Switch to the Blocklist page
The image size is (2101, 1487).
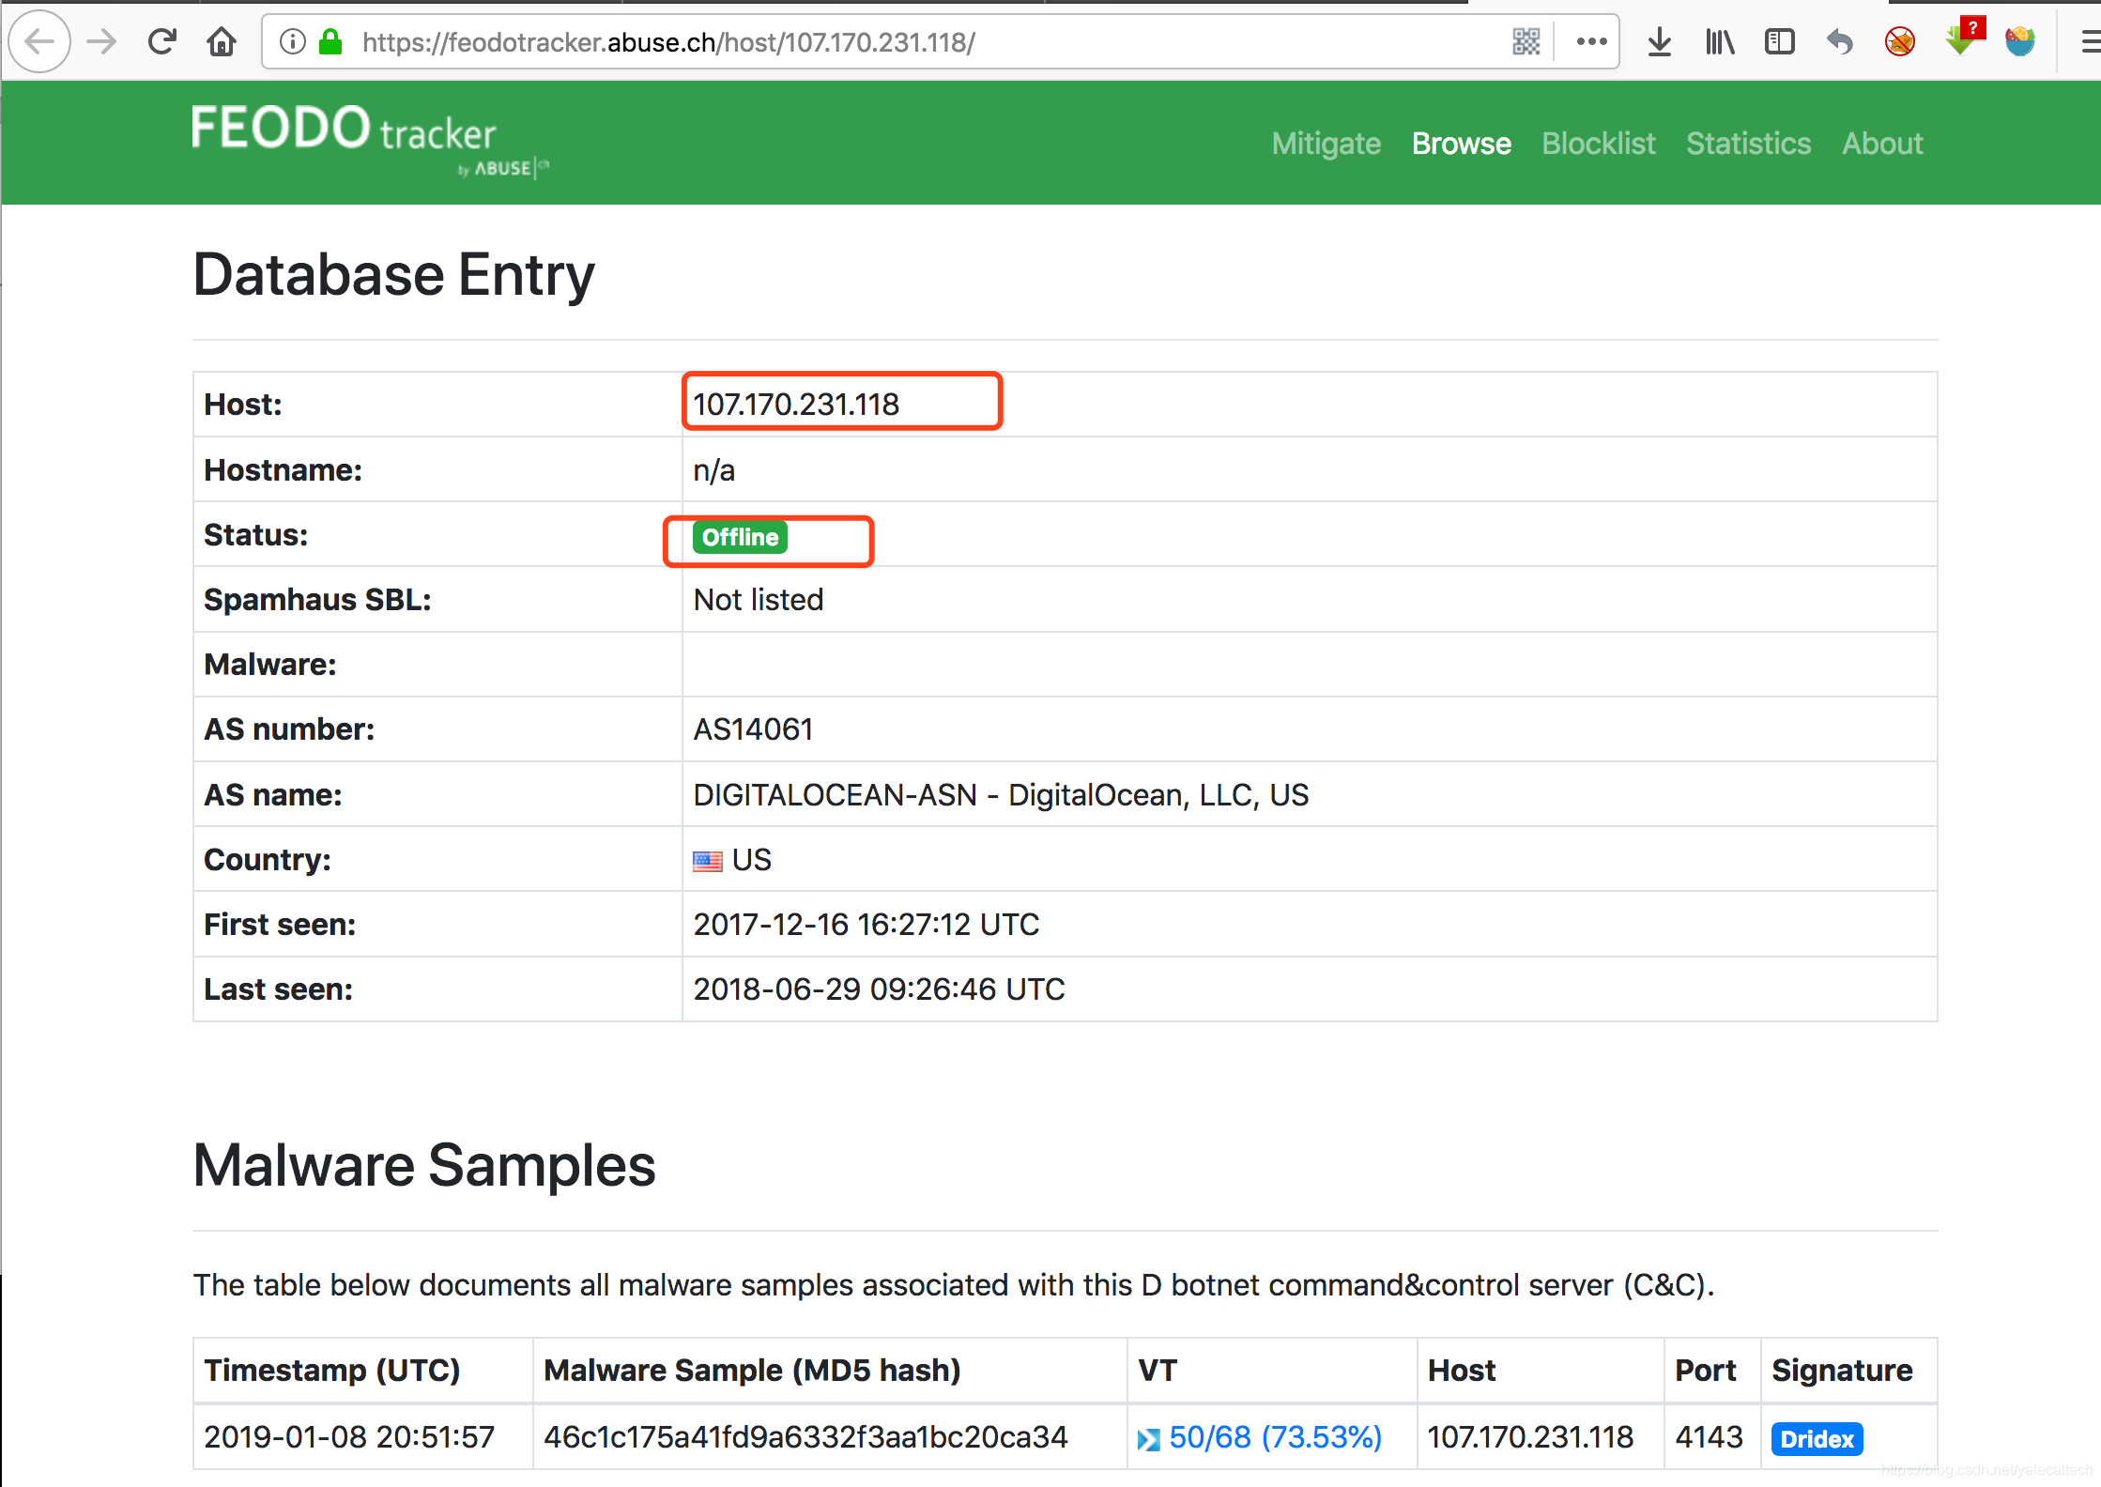pyautogui.click(x=1598, y=144)
